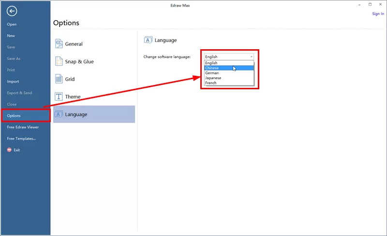Click the Exit label in sidebar

point(16,150)
